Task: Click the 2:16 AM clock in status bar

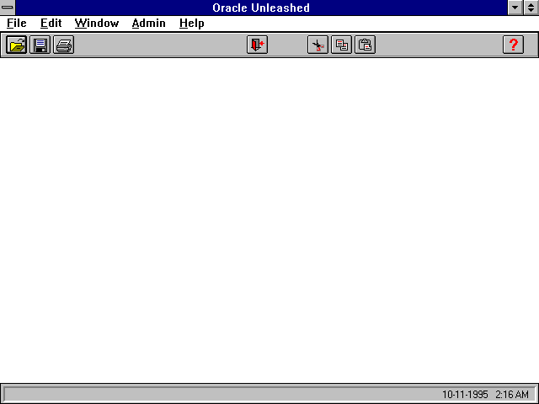Action: [511, 395]
